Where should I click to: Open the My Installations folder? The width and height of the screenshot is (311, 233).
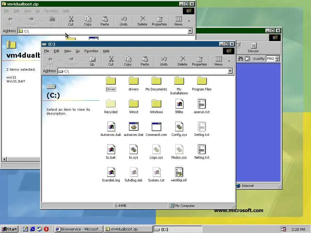point(179,86)
